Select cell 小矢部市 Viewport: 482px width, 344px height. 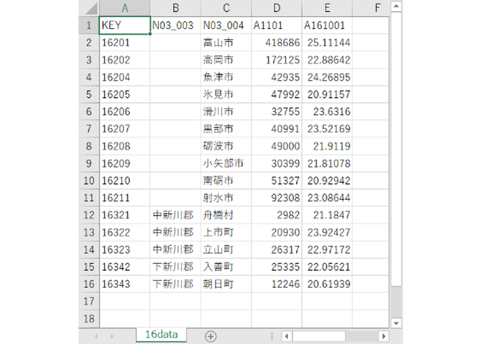(226, 164)
